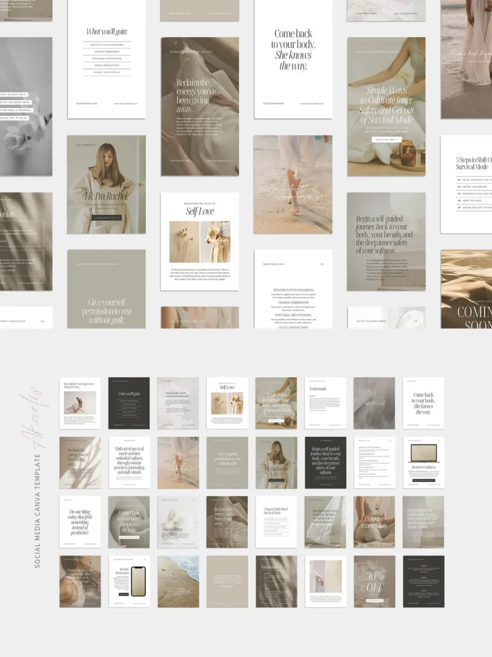Select the dark 'What you'll gain' thumbnail
Image resolution: width=492 pixels, height=657 pixels.
click(x=129, y=403)
